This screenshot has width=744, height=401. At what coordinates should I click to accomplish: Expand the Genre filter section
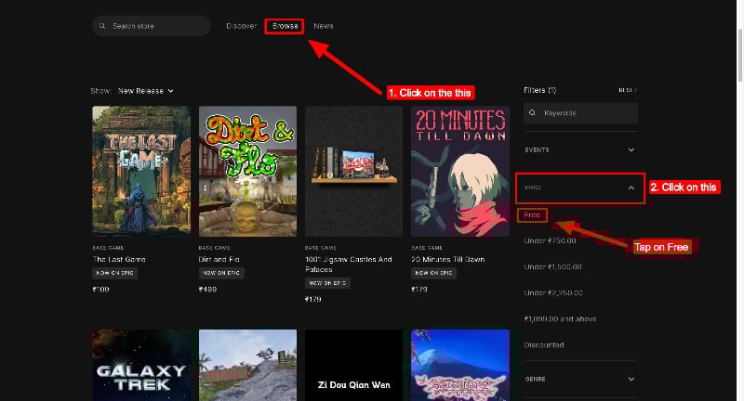[x=579, y=380]
